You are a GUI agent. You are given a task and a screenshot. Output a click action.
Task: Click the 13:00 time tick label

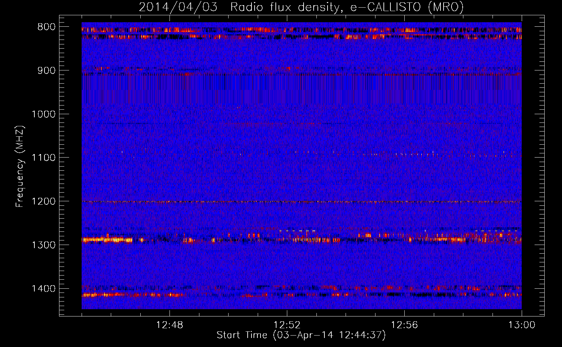[522, 325]
